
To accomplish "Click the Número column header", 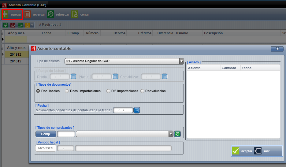I will (92, 33).
